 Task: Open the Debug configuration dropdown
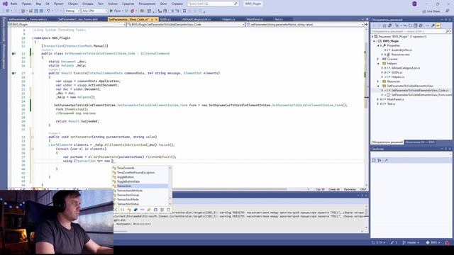tap(72, 11)
